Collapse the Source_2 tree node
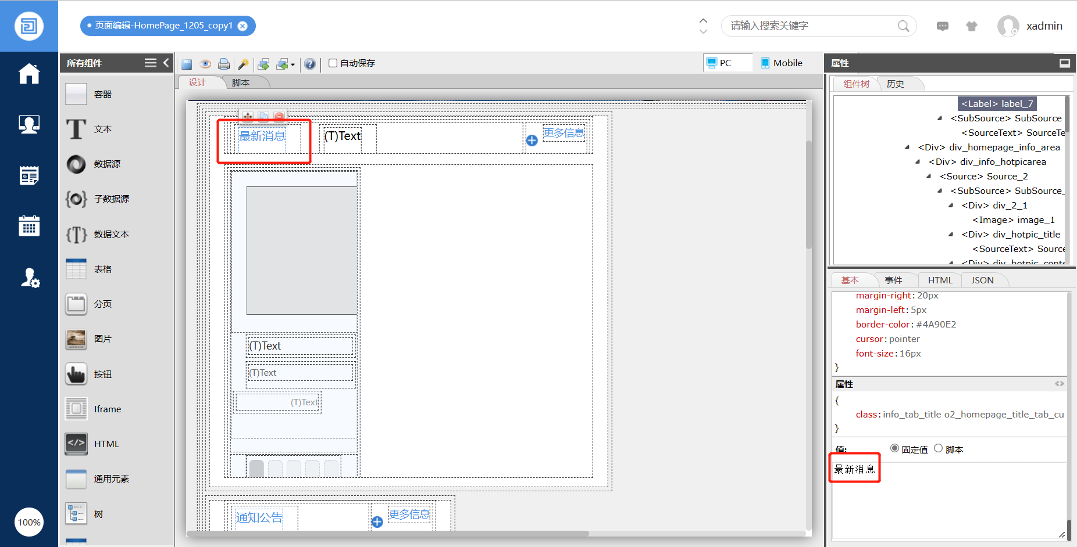1077x547 pixels. pyautogui.click(x=929, y=177)
